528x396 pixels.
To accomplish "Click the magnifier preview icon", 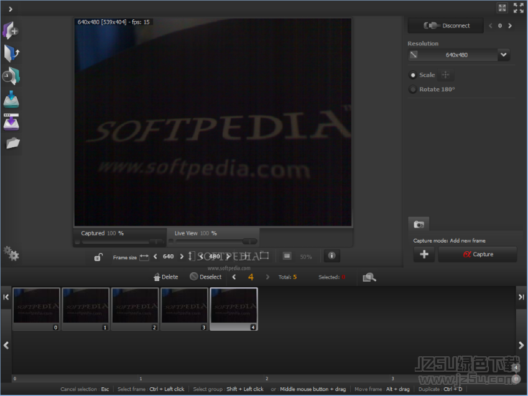I will point(369,277).
